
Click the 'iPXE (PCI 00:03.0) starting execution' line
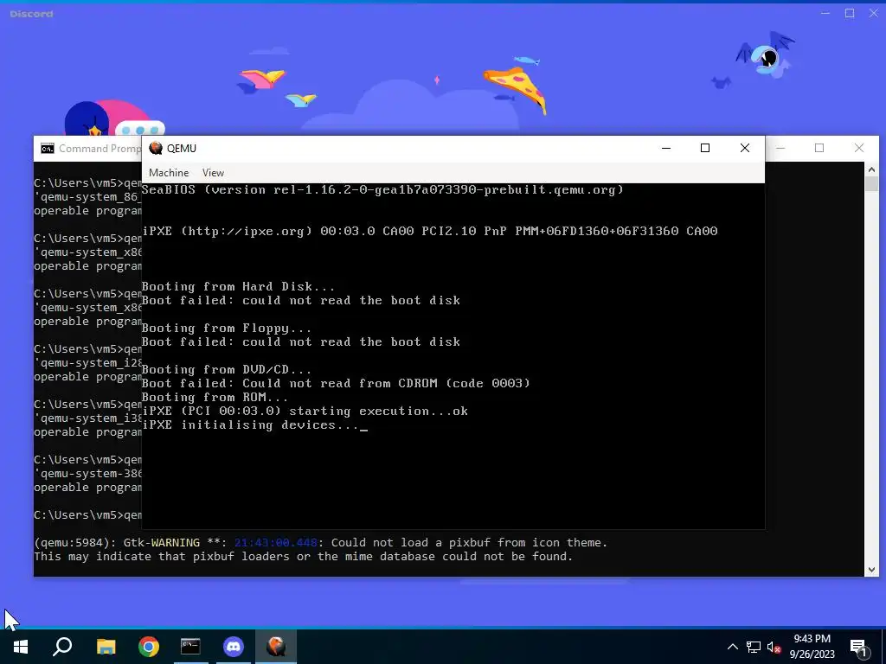[305, 411]
